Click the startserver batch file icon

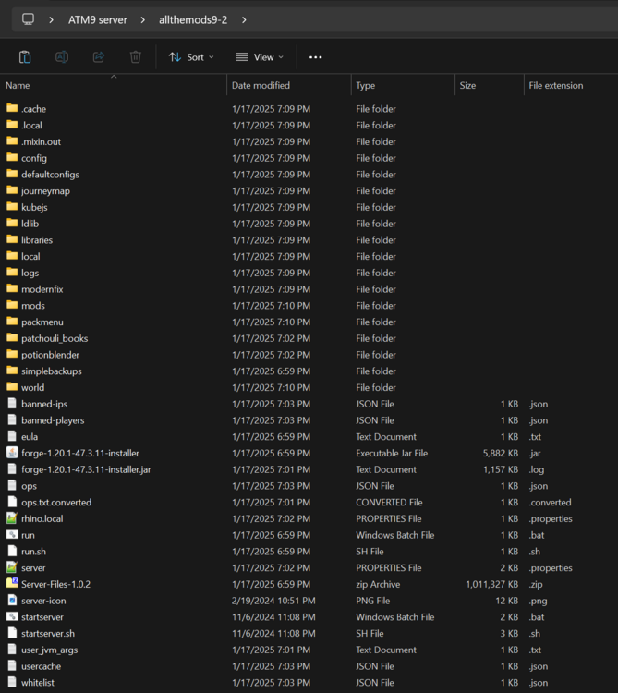(12, 616)
